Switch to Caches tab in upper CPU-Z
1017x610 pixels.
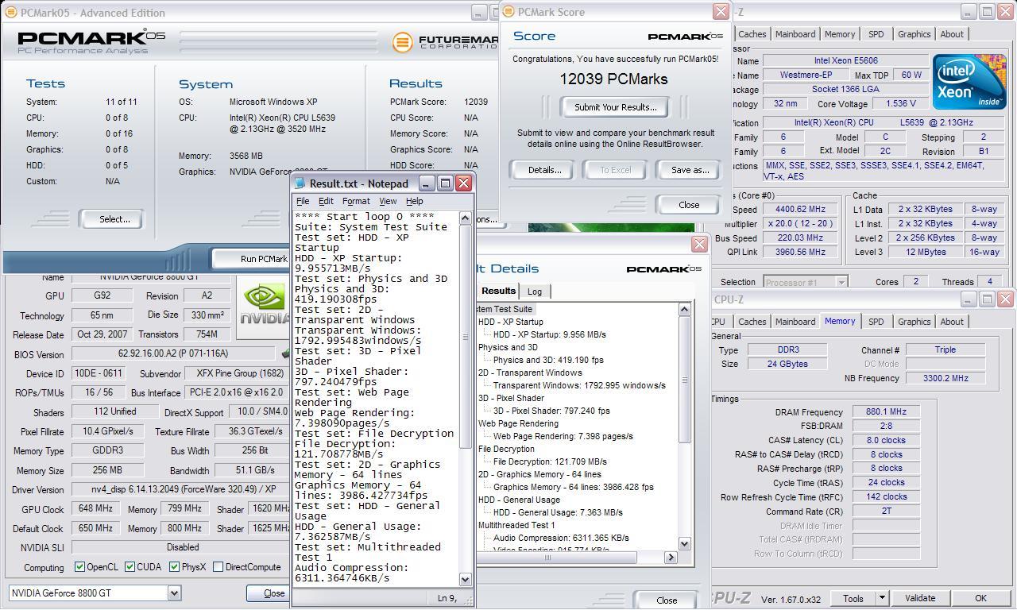[752, 34]
